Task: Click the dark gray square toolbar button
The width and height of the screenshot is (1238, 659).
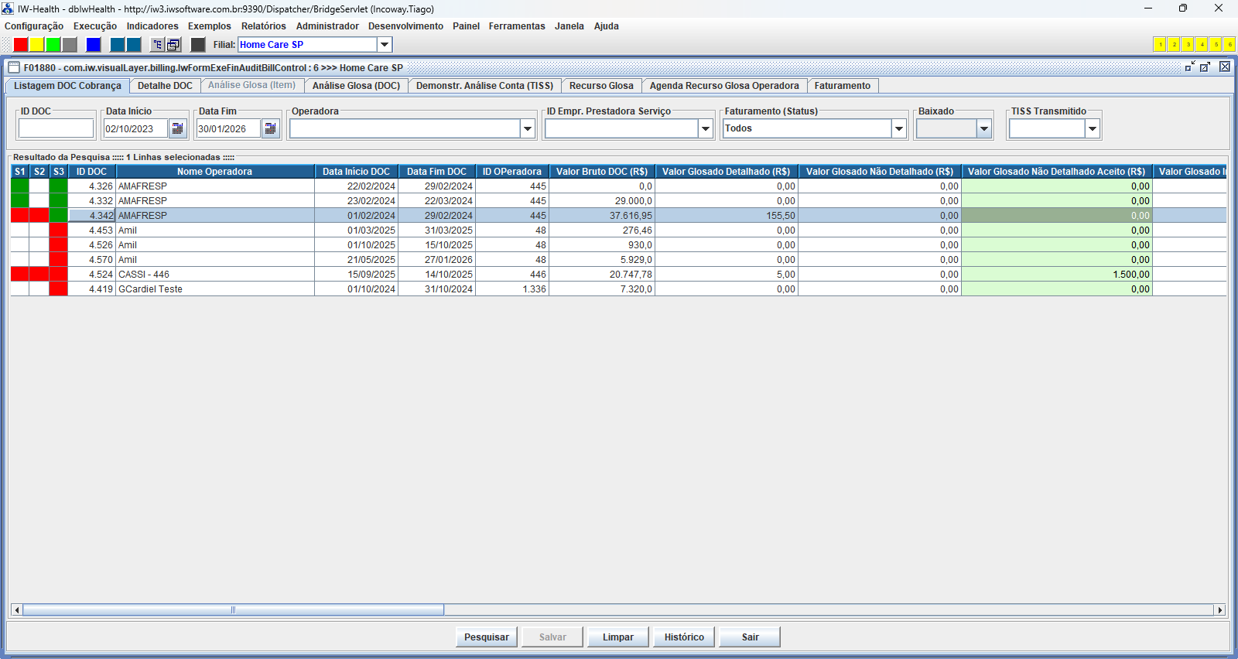Action: click(x=198, y=45)
